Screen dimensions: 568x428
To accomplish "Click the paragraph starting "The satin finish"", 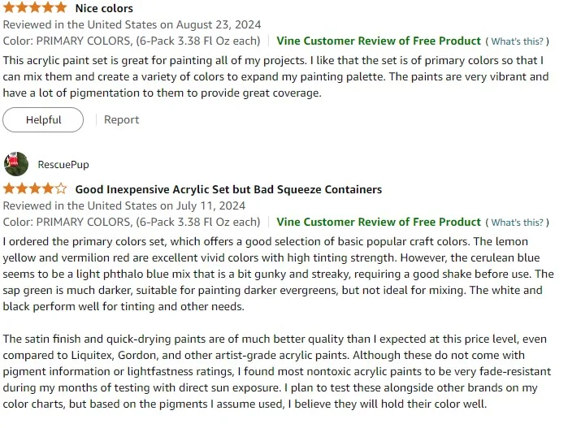I will [x=276, y=371].
